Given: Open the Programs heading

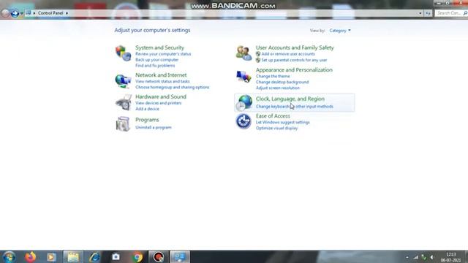Looking at the screenshot, I should click(147, 120).
